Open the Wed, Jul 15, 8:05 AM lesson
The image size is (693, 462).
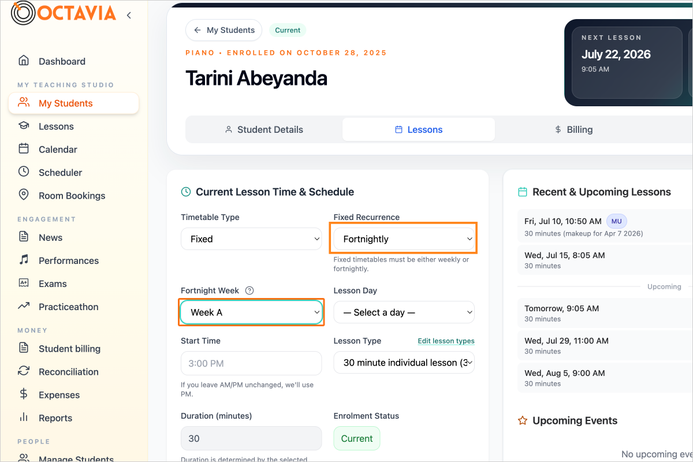[x=605, y=260]
